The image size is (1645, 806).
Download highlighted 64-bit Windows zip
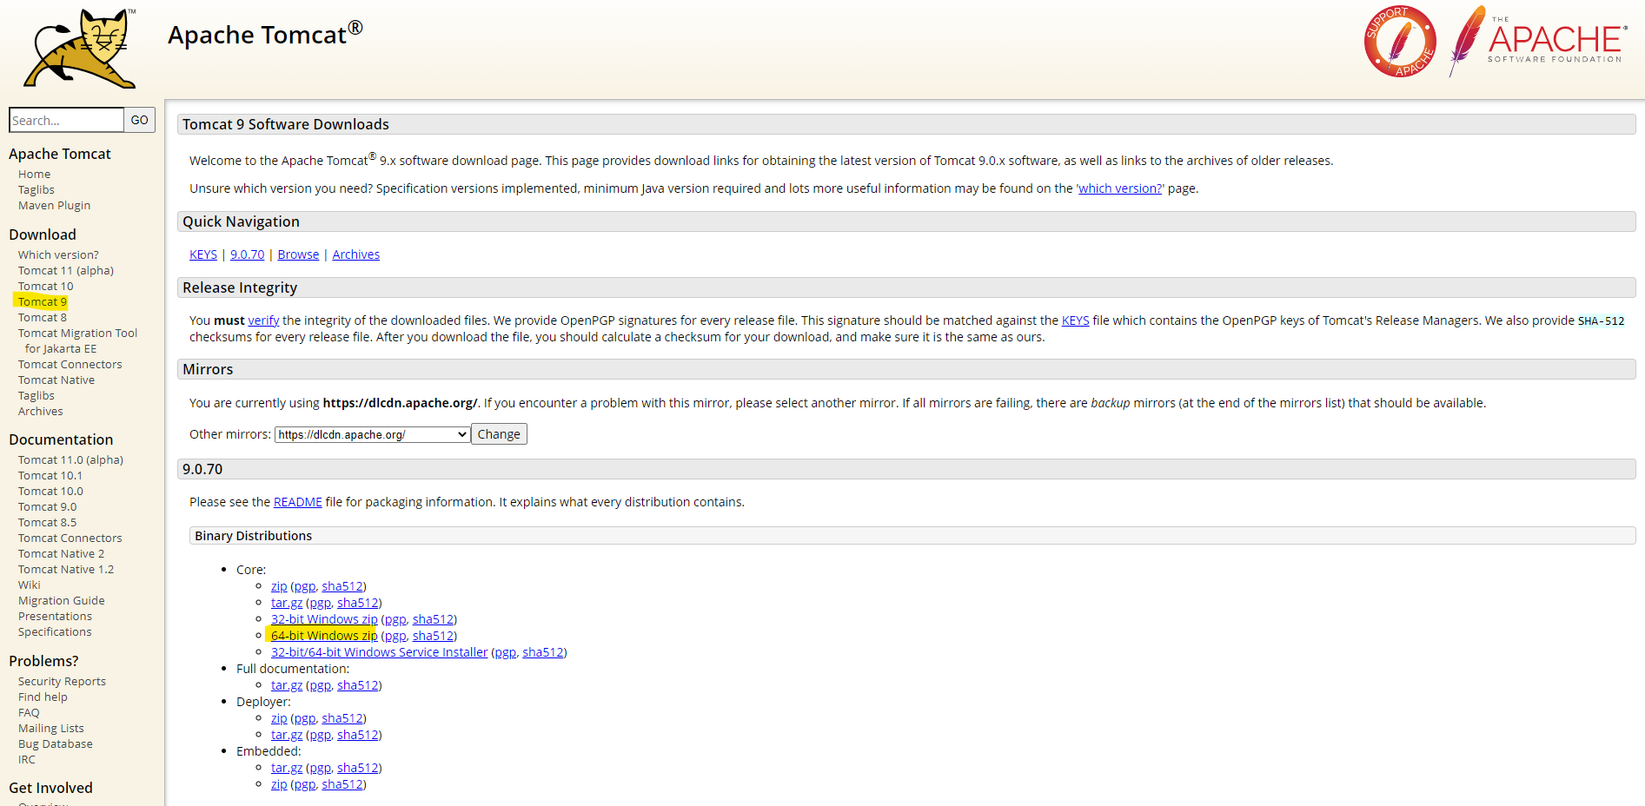(x=324, y=636)
